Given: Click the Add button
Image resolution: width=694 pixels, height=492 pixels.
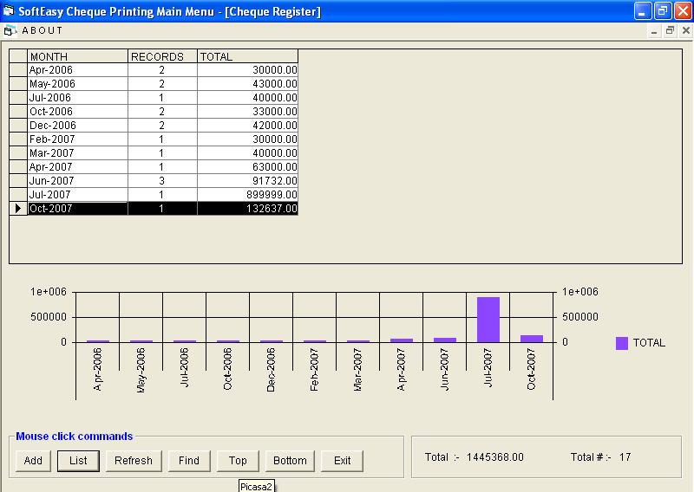Looking at the screenshot, I should (x=33, y=461).
